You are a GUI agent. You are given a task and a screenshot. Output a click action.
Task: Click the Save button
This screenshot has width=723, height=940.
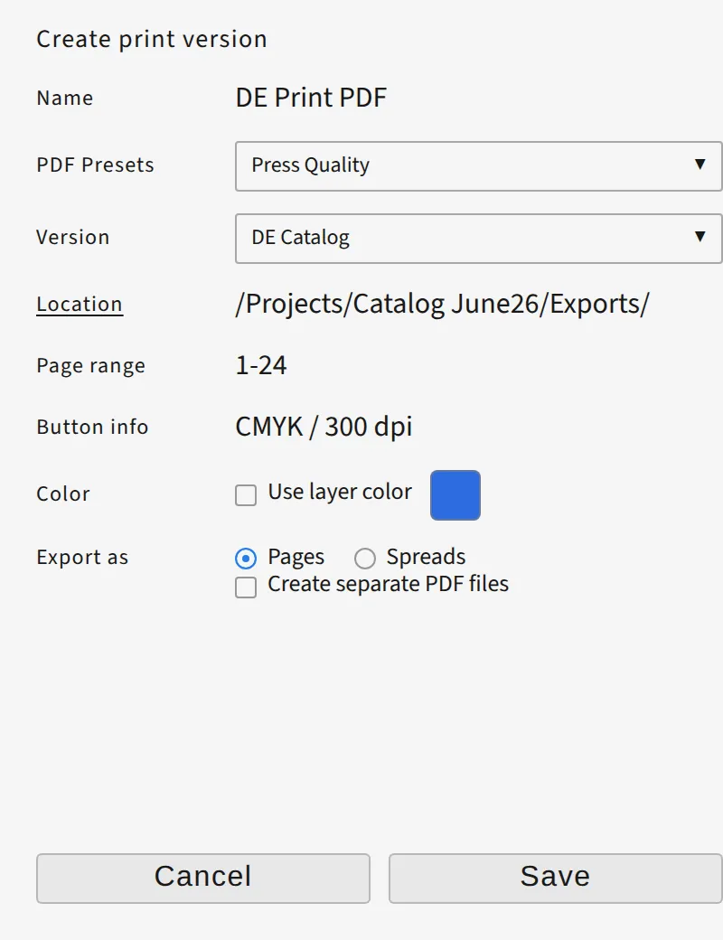555,879
